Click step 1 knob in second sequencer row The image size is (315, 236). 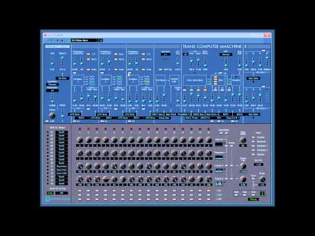coord(80,153)
